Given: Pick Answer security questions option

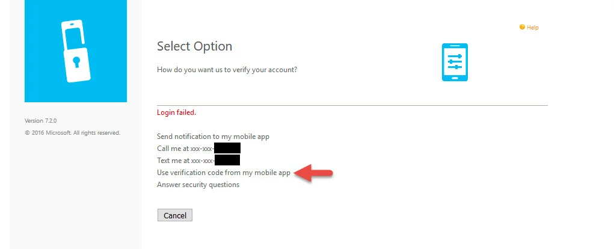Looking at the screenshot, I should [198, 185].
